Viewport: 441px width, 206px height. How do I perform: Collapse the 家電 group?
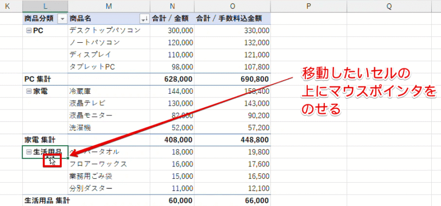28,91
